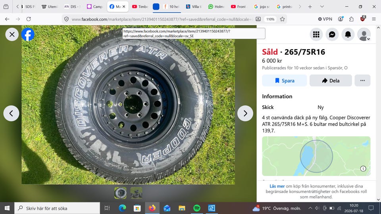Close the active Marketplace tab

(x=124, y=7)
